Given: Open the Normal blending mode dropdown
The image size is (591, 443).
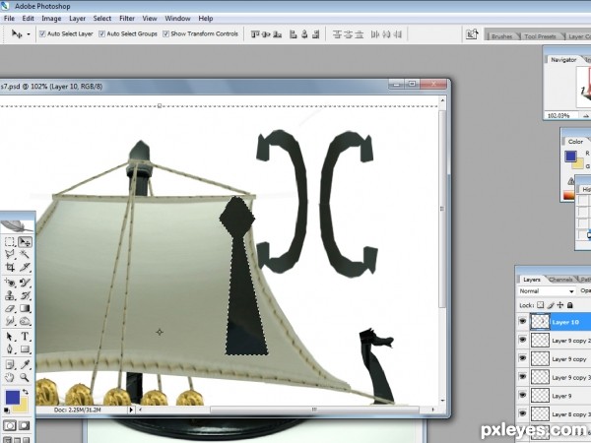Looking at the screenshot, I should (546, 291).
